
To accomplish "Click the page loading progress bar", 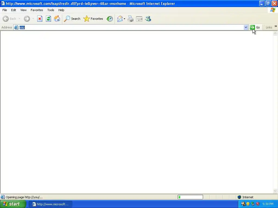I will click(190, 197).
